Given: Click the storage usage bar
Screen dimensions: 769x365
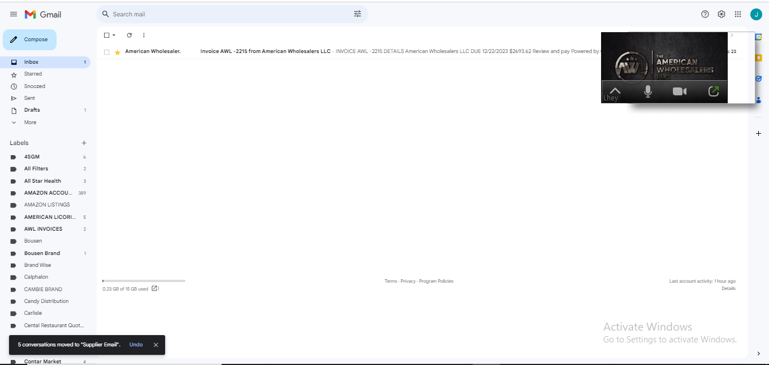Looking at the screenshot, I should [144, 281].
